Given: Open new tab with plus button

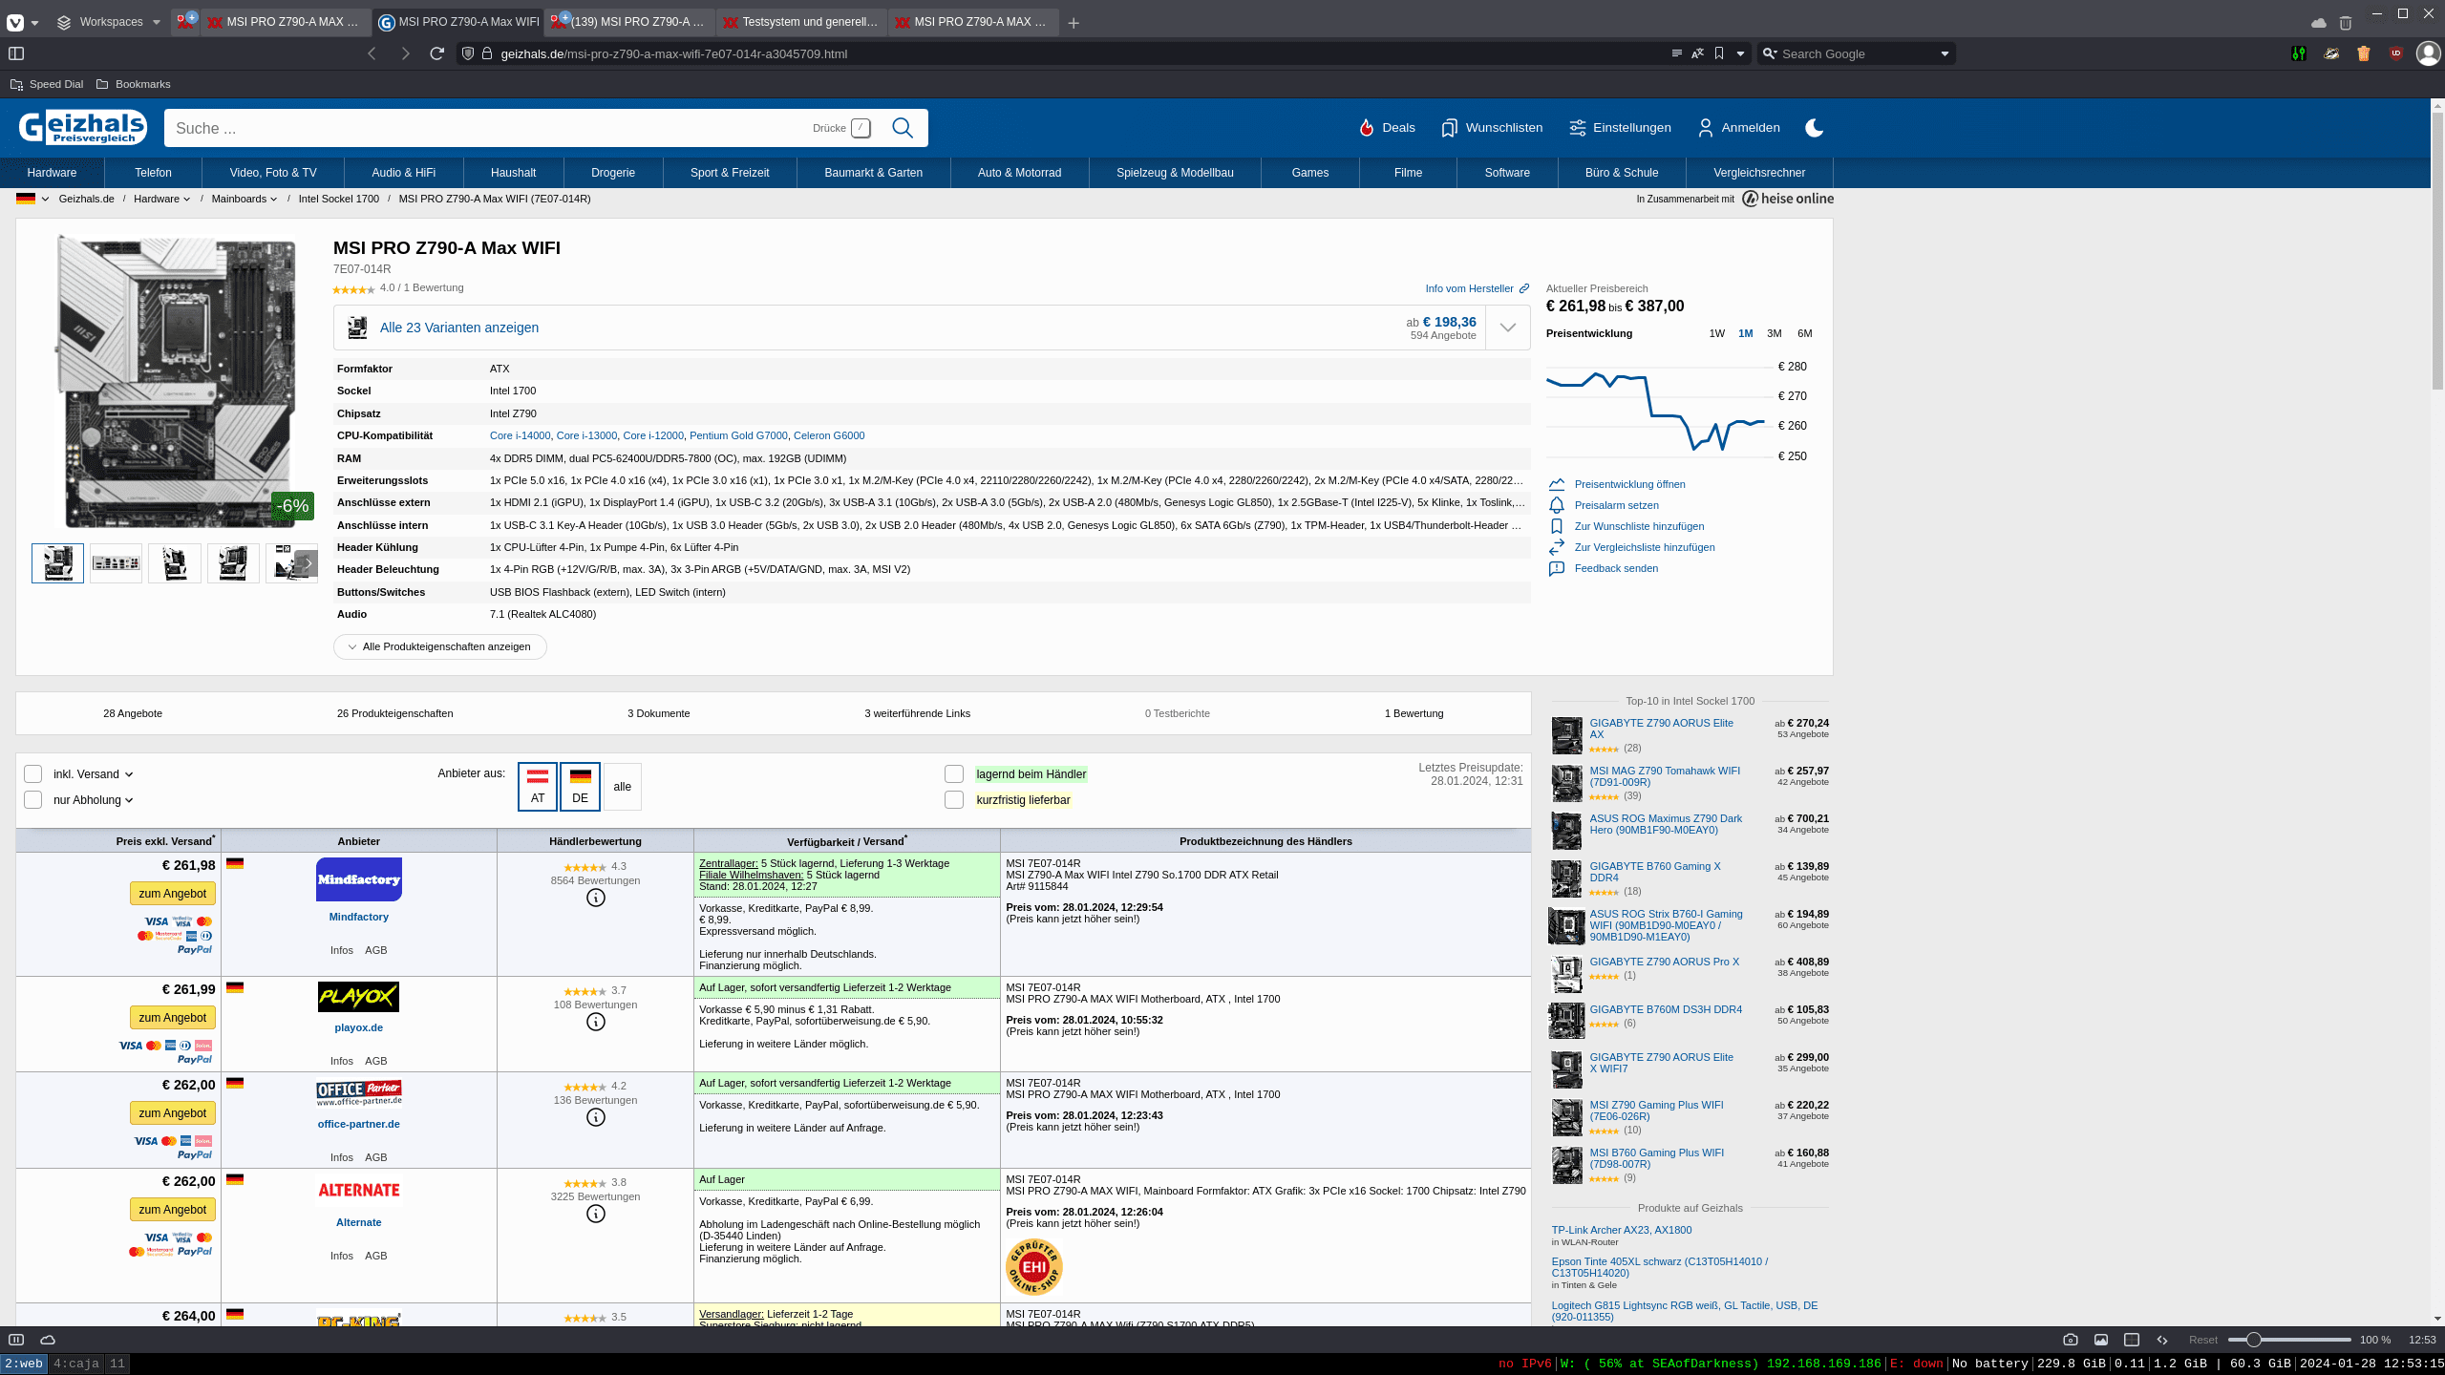Looking at the screenshot, I should pos(1074,23).
